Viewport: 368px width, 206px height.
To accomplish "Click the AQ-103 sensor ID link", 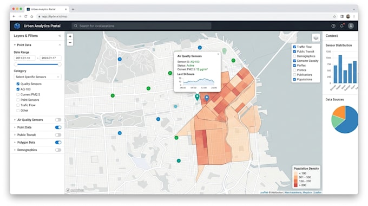I will [195, 62].
